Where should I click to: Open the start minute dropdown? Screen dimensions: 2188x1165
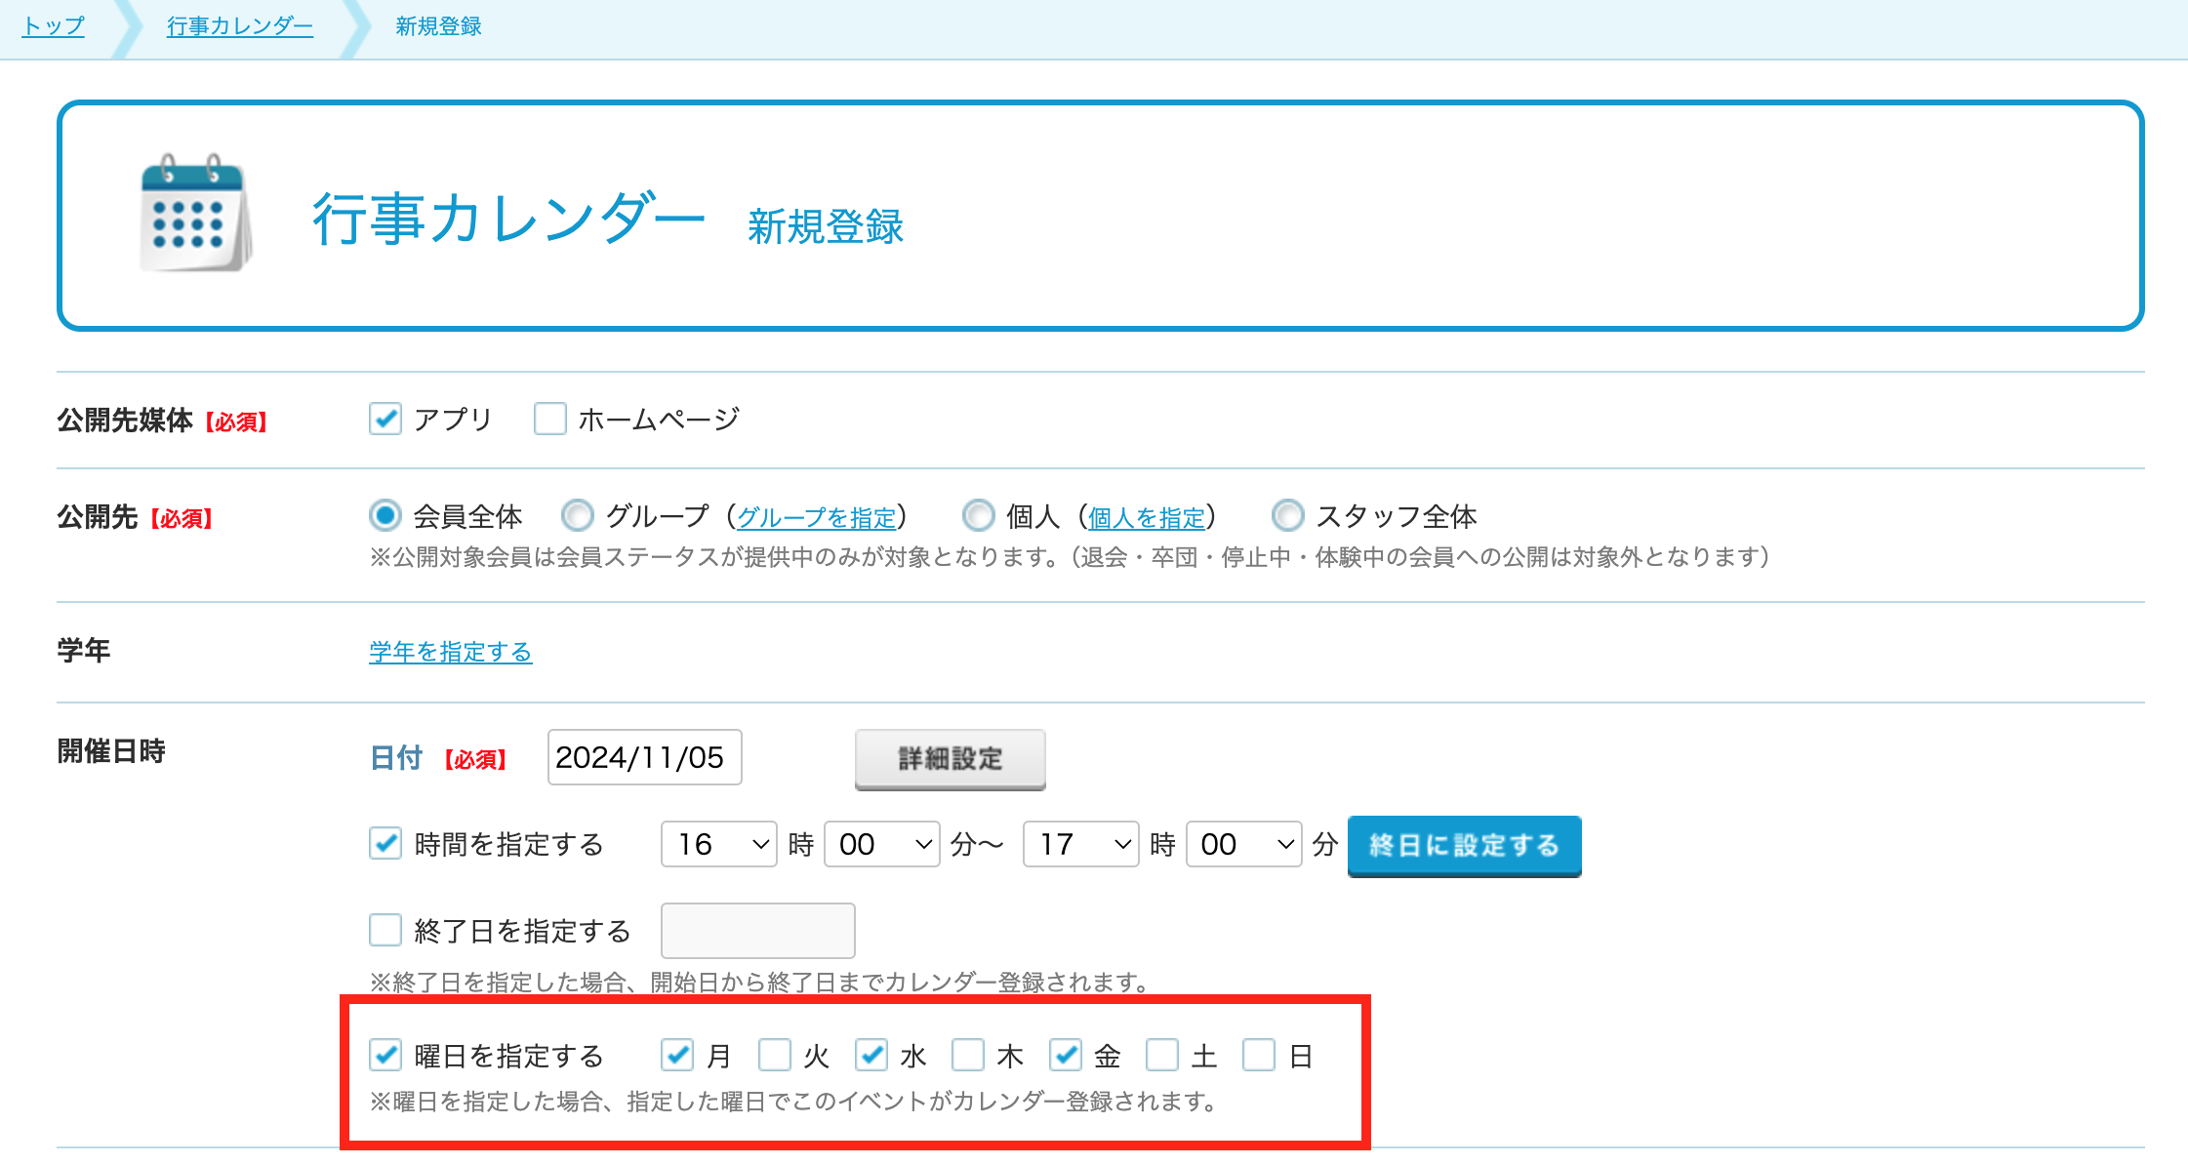(x=882, y=844)
